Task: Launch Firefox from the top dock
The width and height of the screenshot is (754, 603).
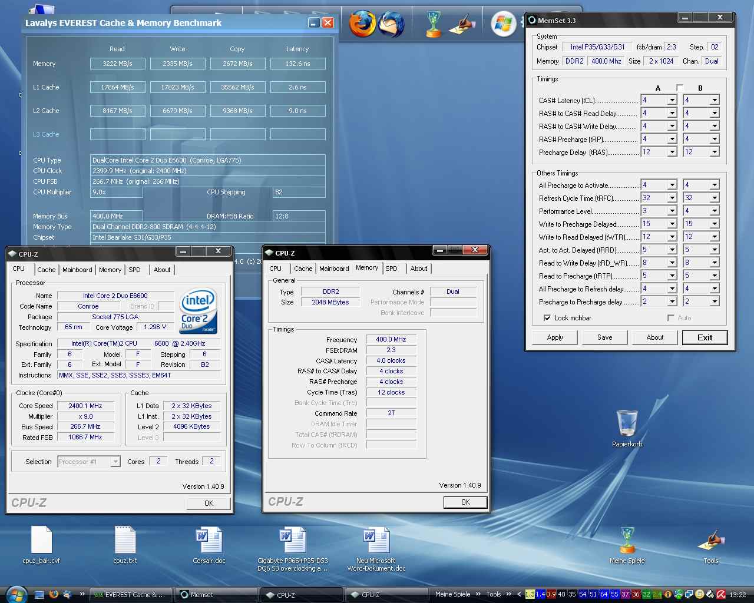Action: pos(362,24)
